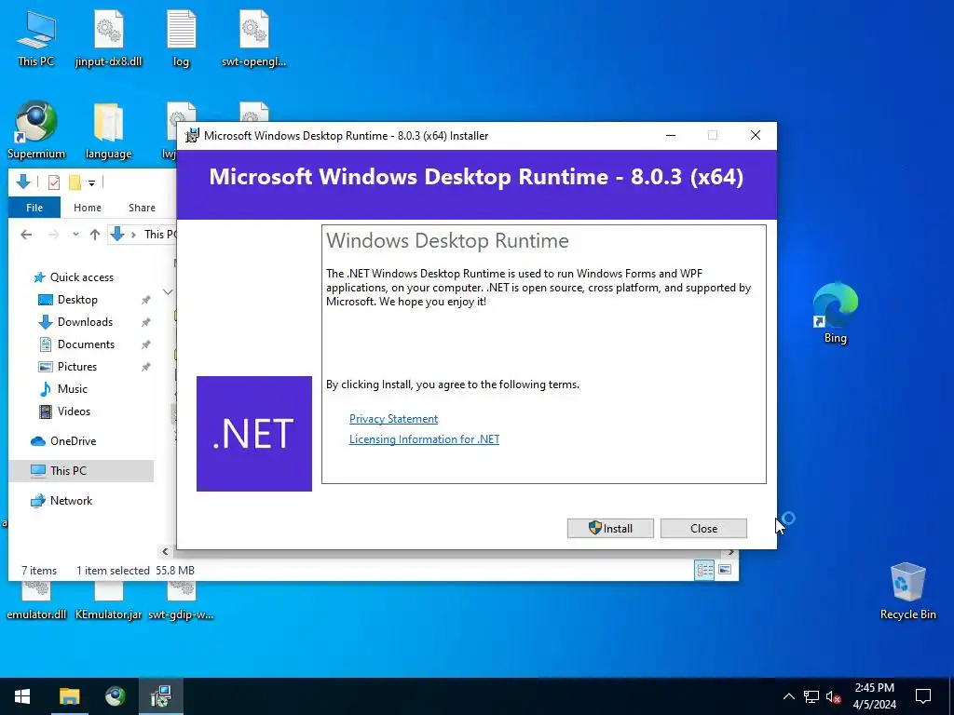This screenshot has height=715, width=954.
Task: Open This PC desktop icon
Action: [36, 37]
